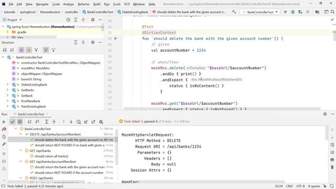Click run gutter icon beside test function
Image resolution: width=336 pixels, height=189 pixels.
pyautogui.click(x=115, y=38)
